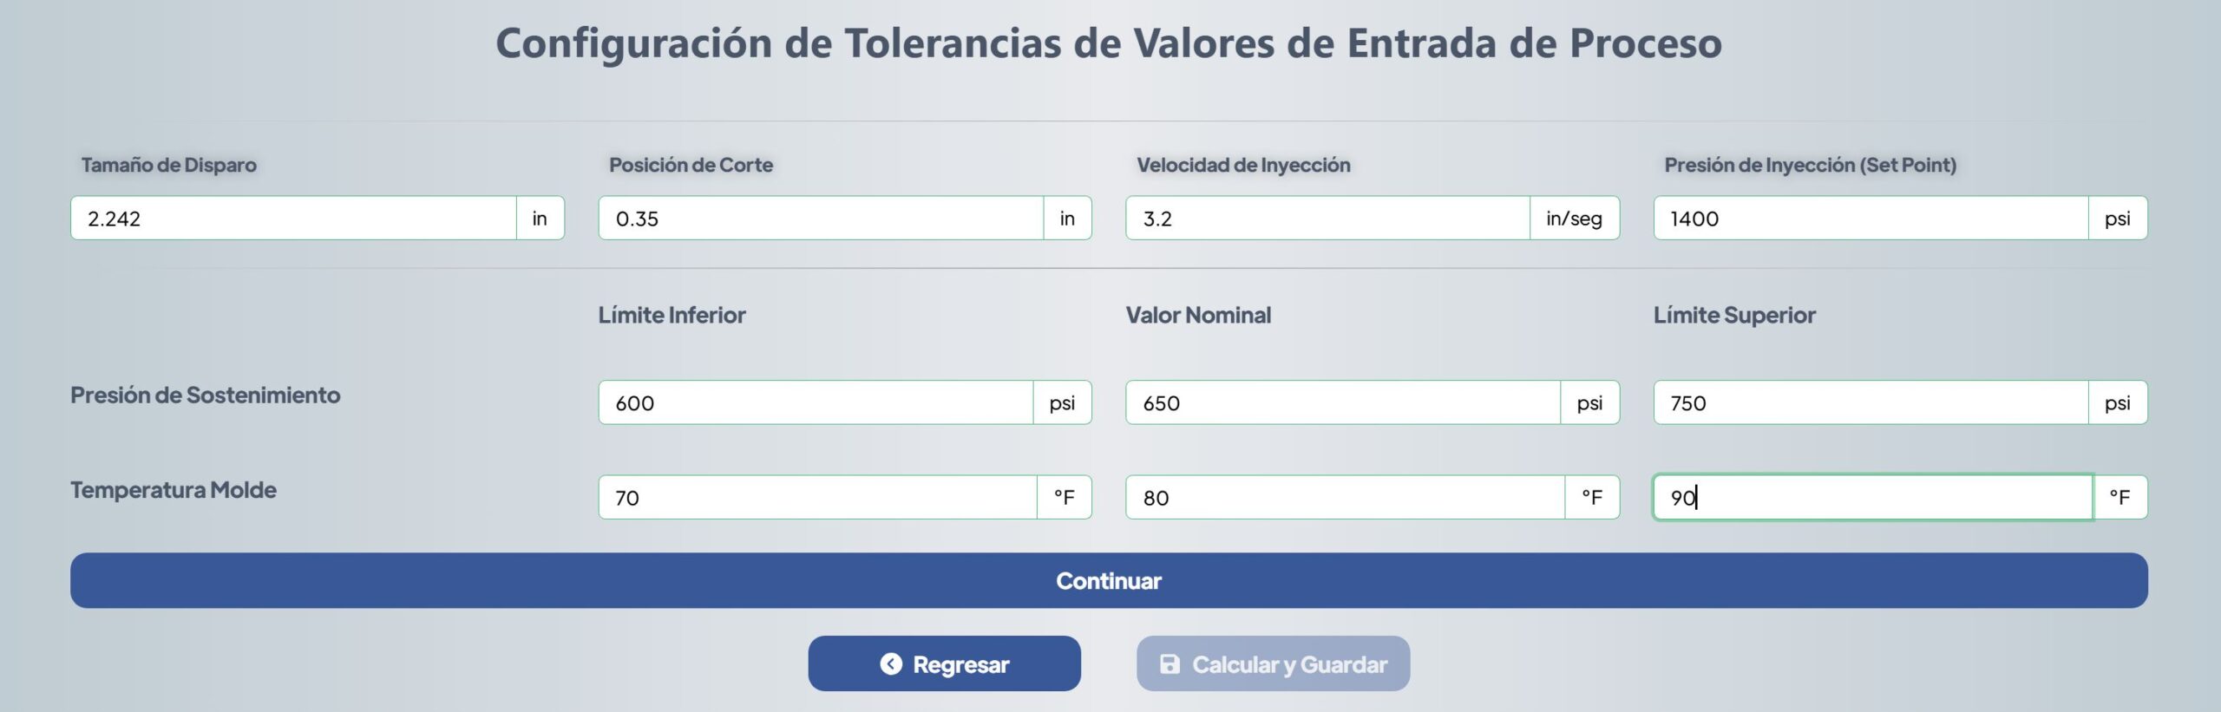The image size is (2221, 712).
Task: Click Temperatura Molde upper limit field
Action: point(1872,498)
